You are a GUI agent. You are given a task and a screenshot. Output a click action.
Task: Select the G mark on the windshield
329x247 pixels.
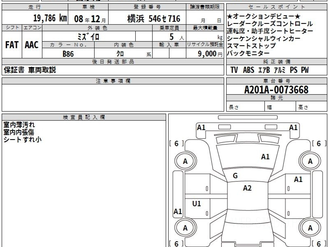coord(235,176)
